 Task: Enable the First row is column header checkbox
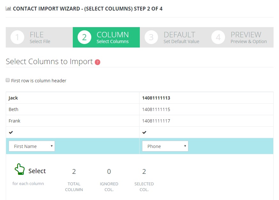pyautogui.click(x=8, y=80)
